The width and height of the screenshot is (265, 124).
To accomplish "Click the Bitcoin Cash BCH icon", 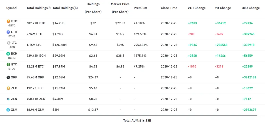I will click(x=8, y=54).
